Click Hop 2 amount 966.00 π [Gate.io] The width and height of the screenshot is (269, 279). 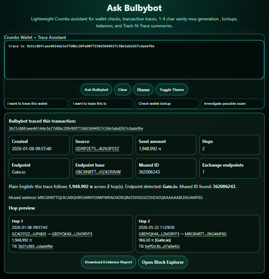(x=155, y=240)
